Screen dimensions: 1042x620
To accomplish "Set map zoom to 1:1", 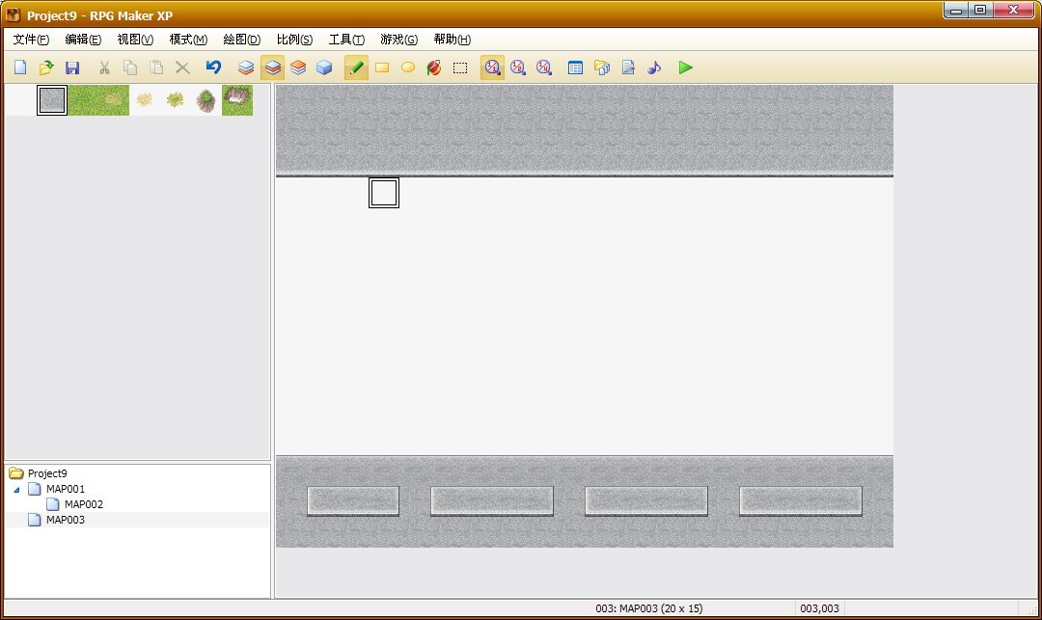I will tap(492, 67).
